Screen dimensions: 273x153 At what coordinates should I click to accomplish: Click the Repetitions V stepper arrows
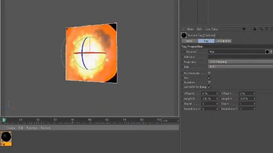(254, 109)
